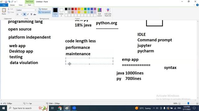Toggle Italic text formatting
This screenshot has height=111, width=199.
click(28, 14)
